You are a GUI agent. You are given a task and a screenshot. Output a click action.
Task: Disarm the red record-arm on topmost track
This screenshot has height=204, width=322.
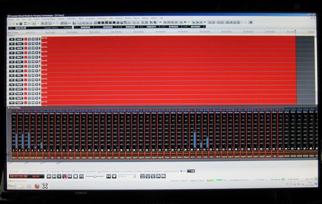point(26,39)
